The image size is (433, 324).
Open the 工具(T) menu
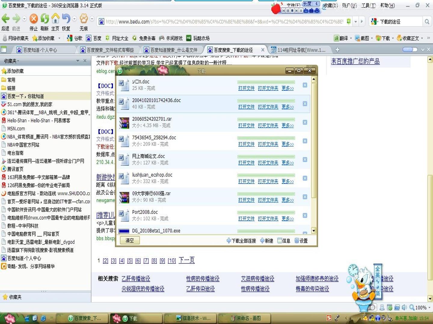click(368, 5)
